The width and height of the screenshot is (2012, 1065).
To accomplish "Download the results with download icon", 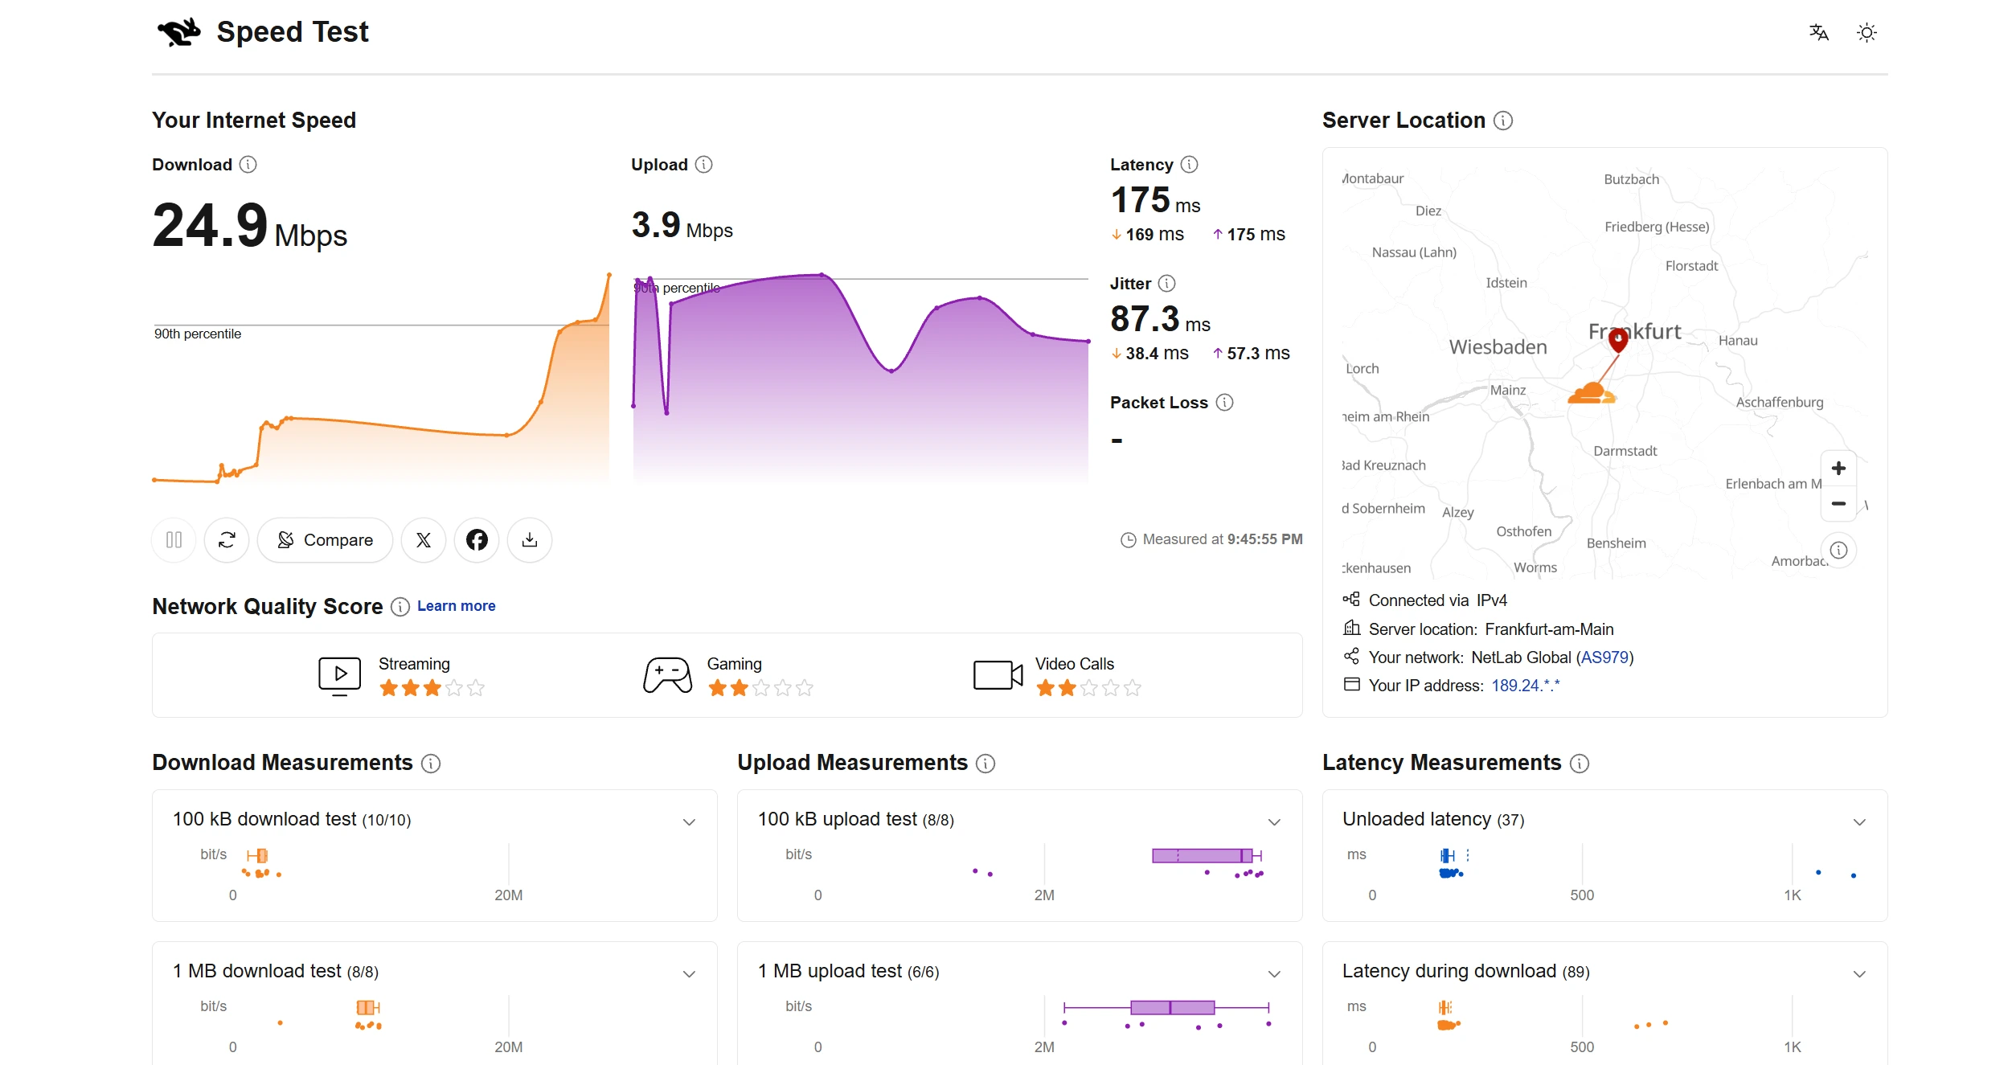I will [x=530, y=540].
